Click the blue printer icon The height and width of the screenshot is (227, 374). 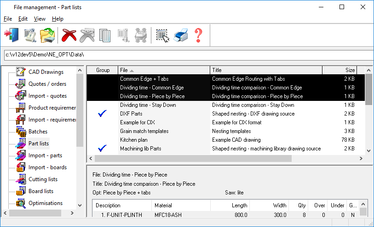pos(181,35)
